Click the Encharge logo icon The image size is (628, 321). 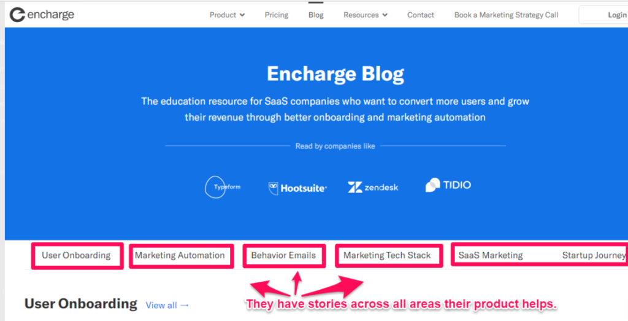17,15
